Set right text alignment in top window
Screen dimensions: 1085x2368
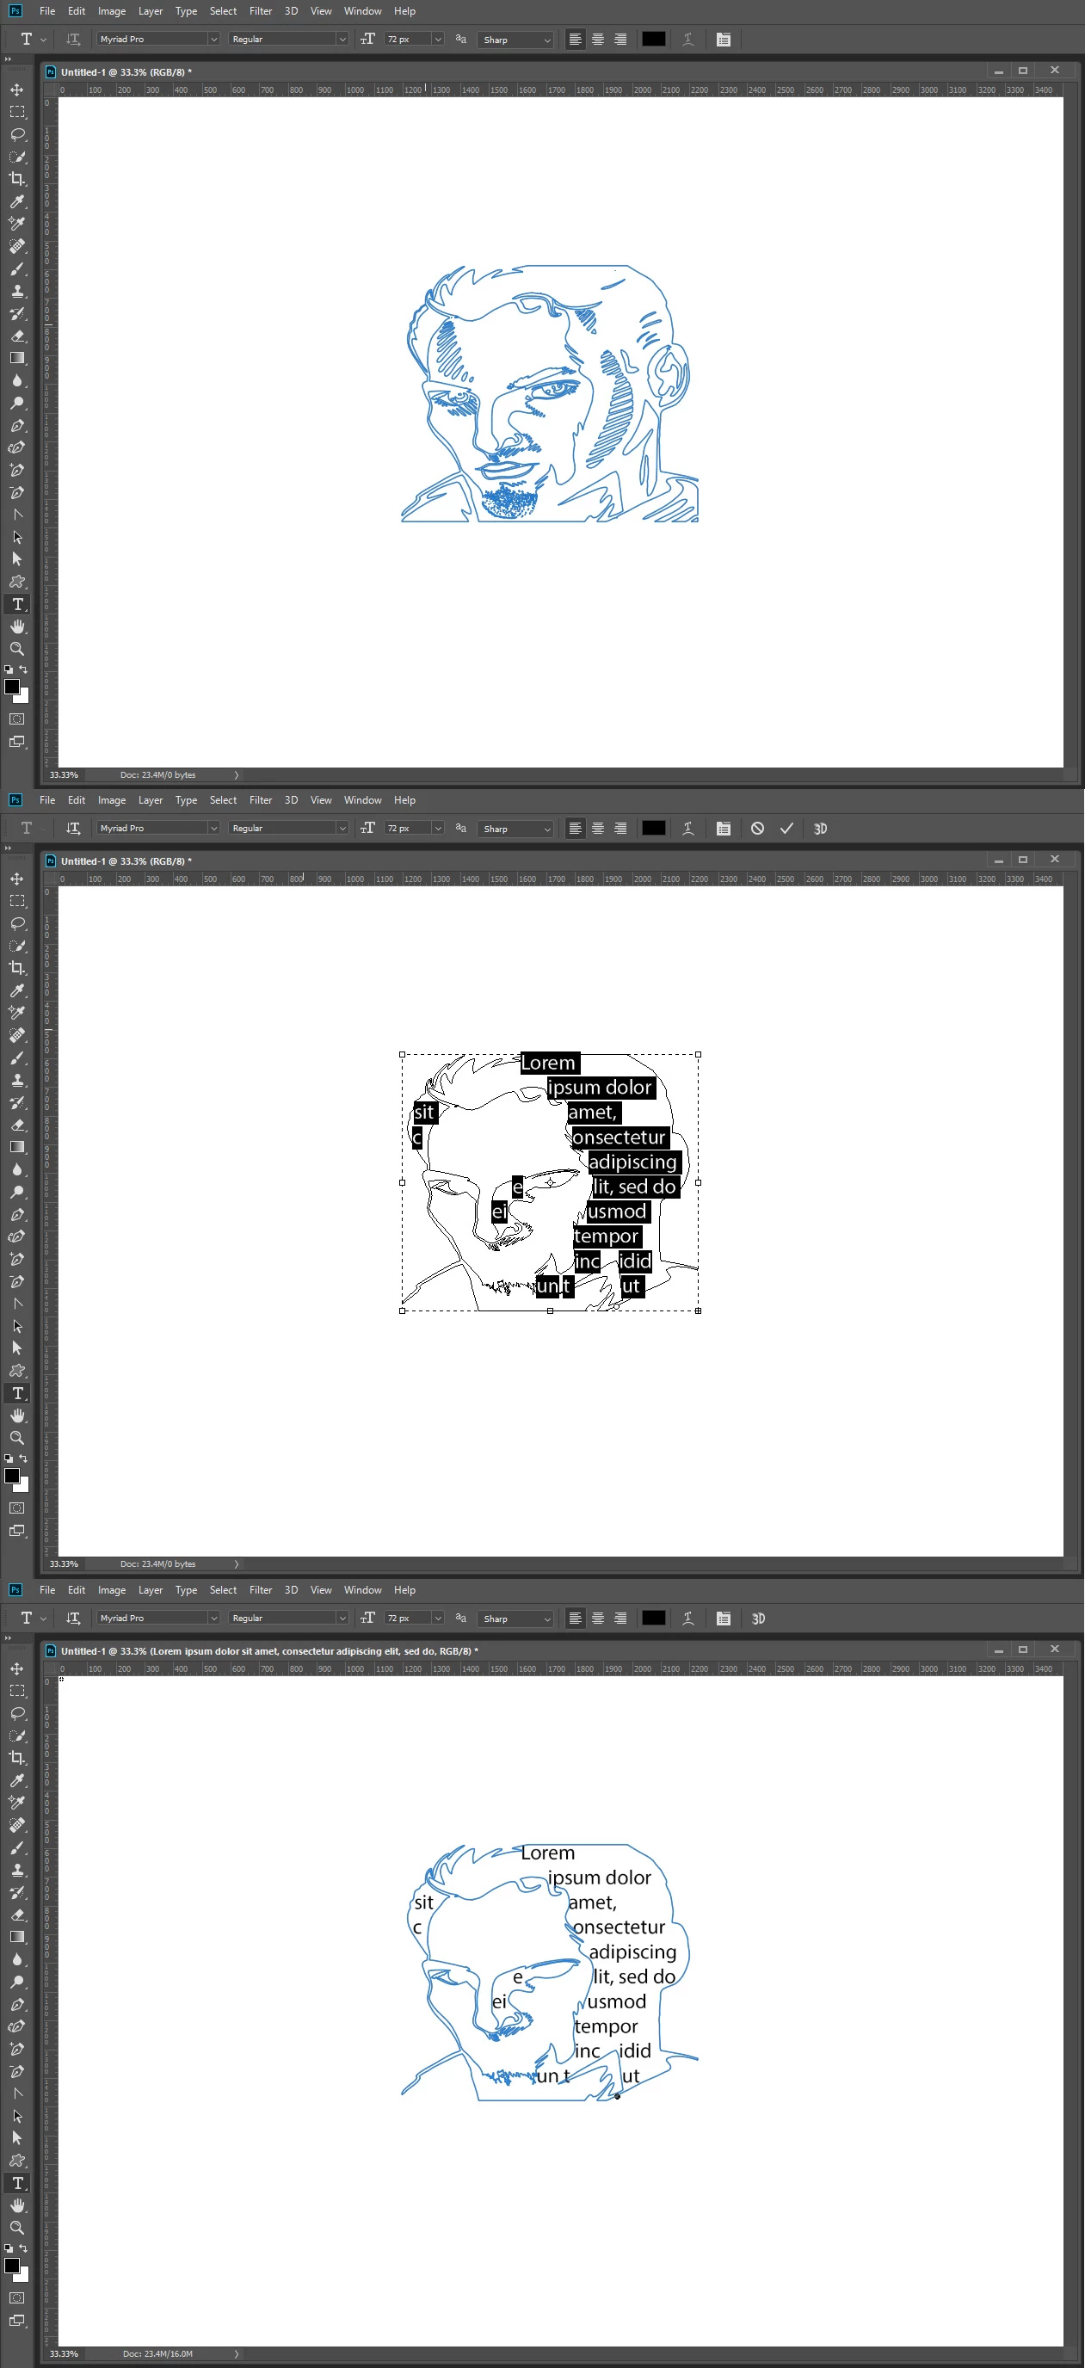[x=620, y=39]
